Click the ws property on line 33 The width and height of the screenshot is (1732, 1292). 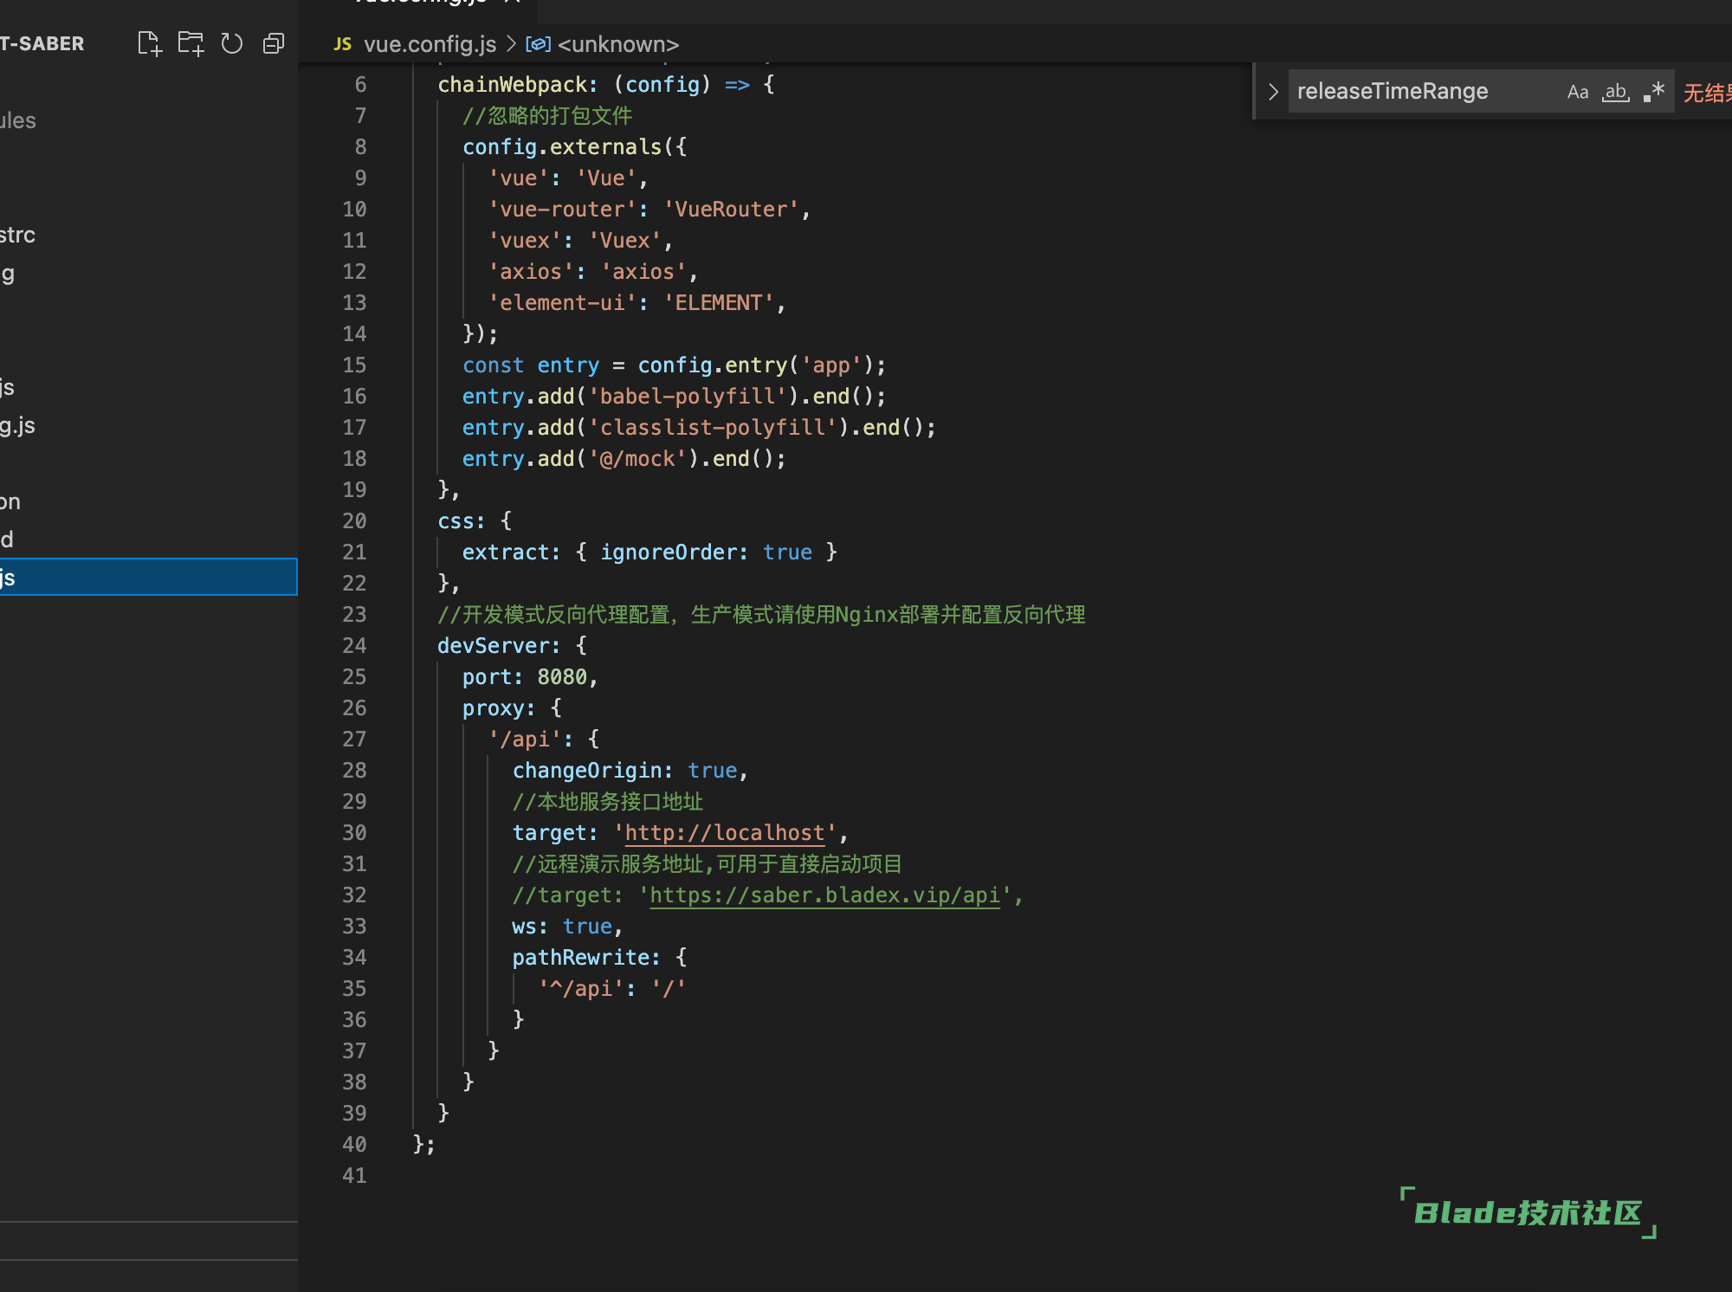pyautogui.click(x=524, y=927)
